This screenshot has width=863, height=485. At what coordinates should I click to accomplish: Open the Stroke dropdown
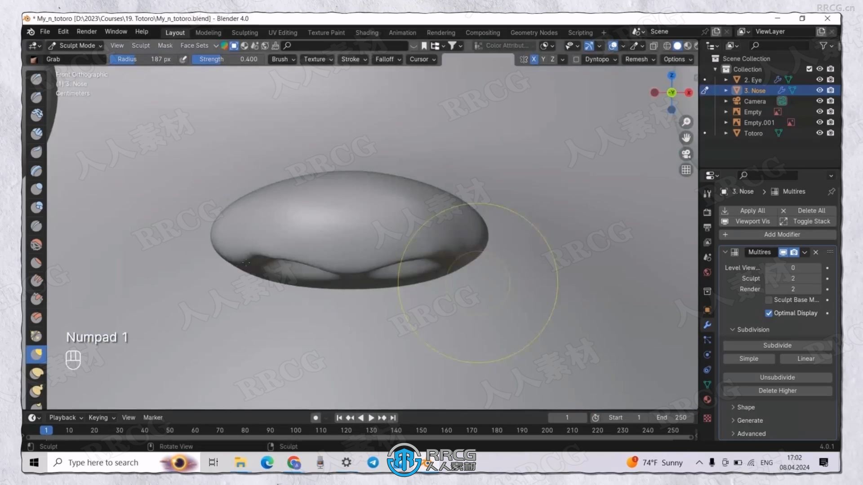pyautogui.click(x=354, y=59)
